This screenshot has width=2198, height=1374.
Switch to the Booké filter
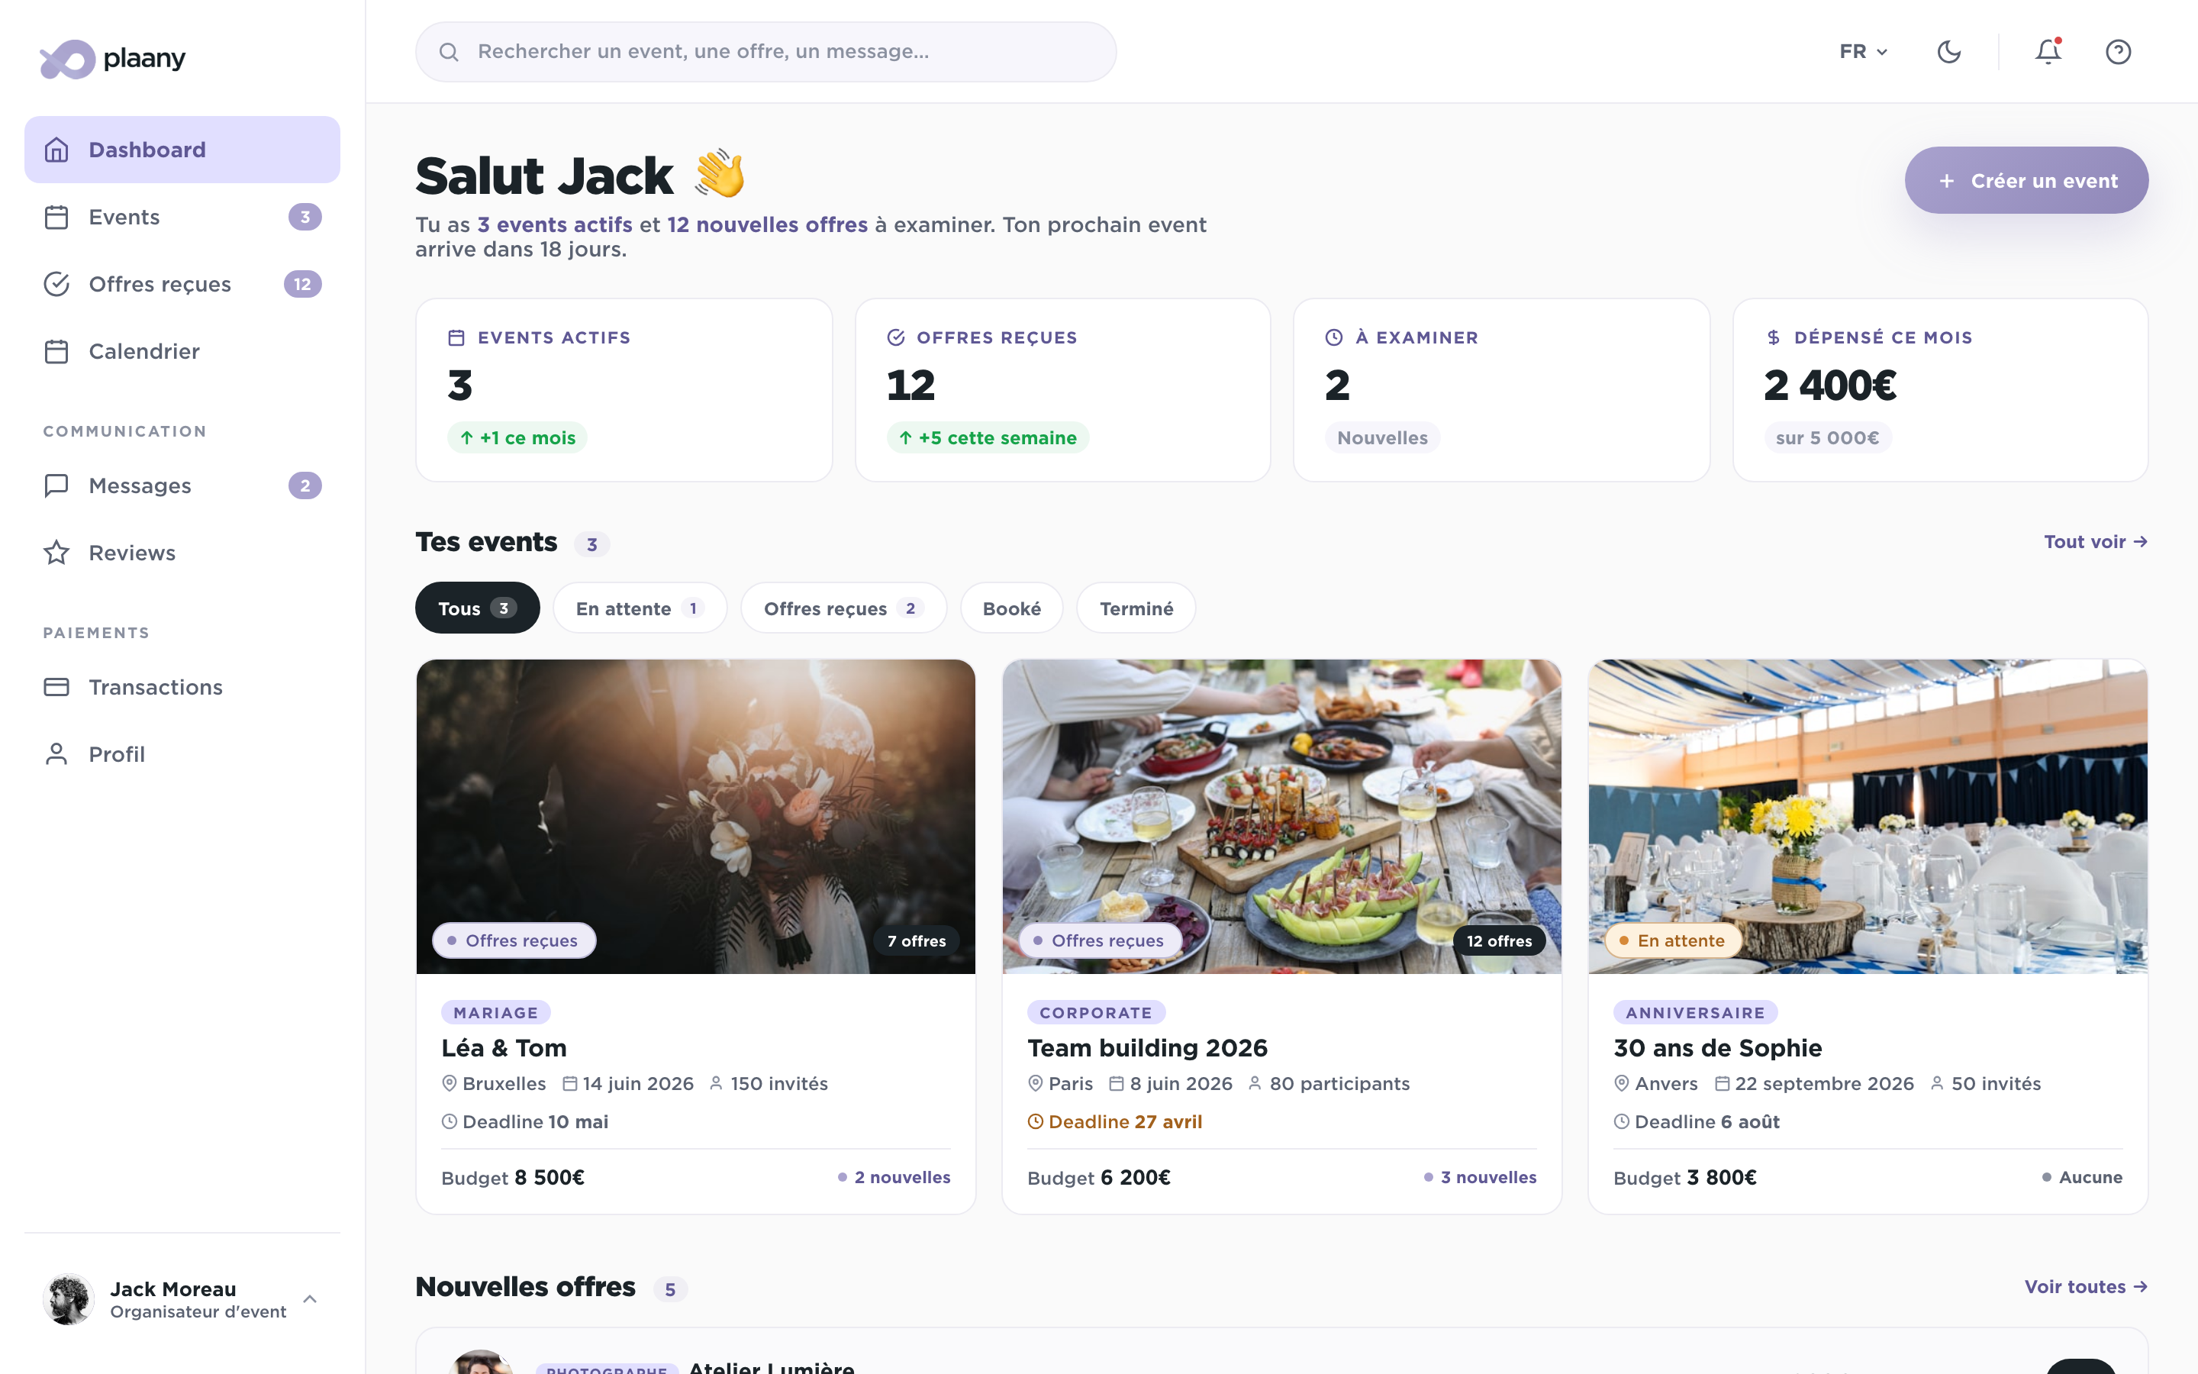[1011, 608]
